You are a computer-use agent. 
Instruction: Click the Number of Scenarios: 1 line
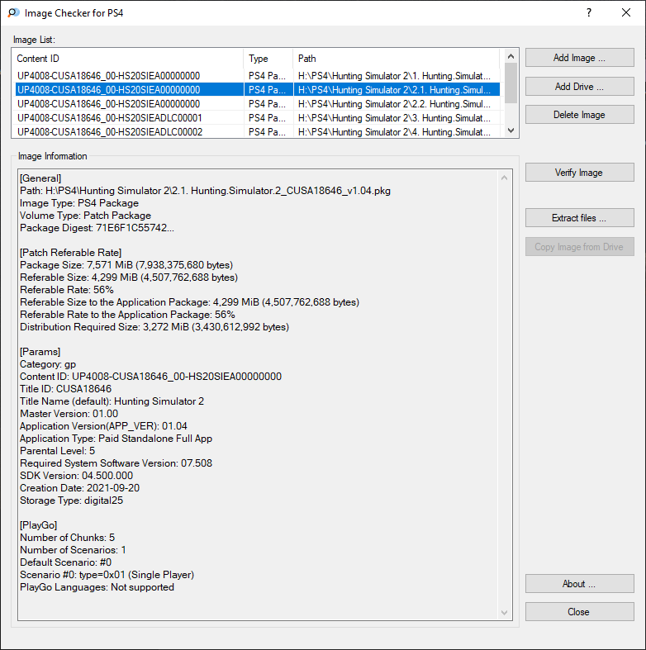(x=73, y=550)
